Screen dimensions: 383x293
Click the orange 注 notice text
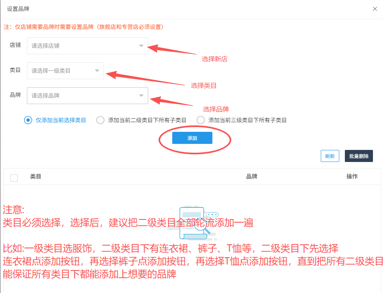pyautogui.click(x=84, y=27)
